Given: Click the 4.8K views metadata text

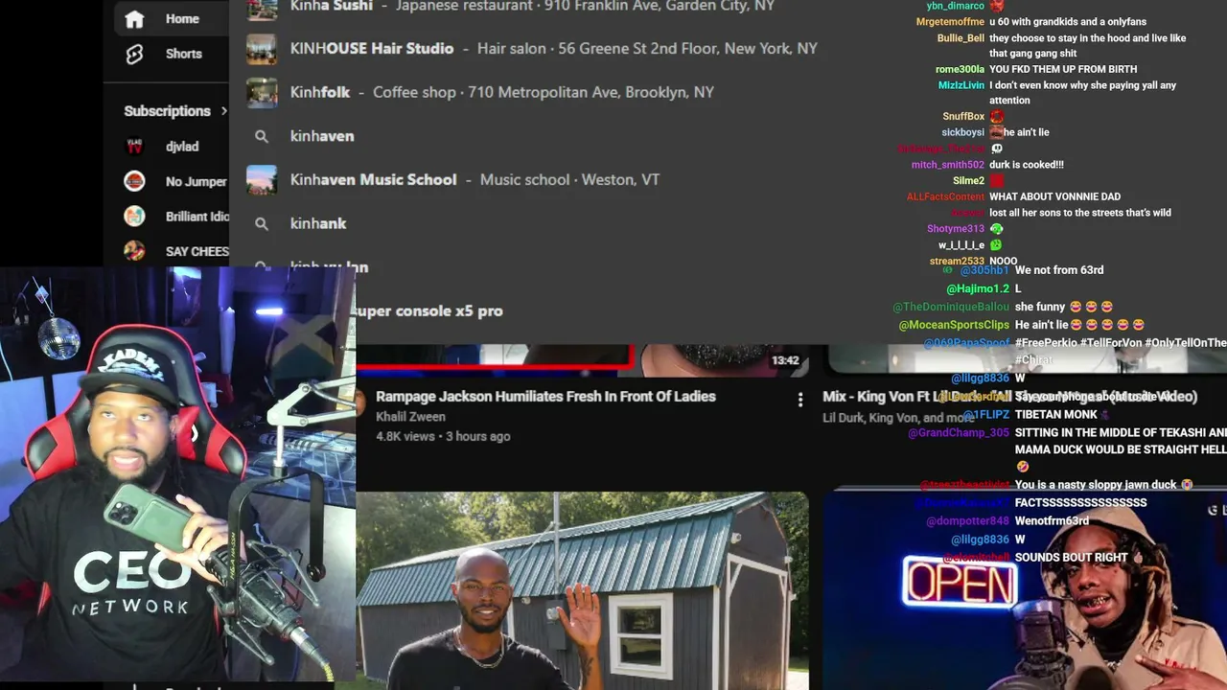Looking at the screenshot, I should tap(405, 436).
